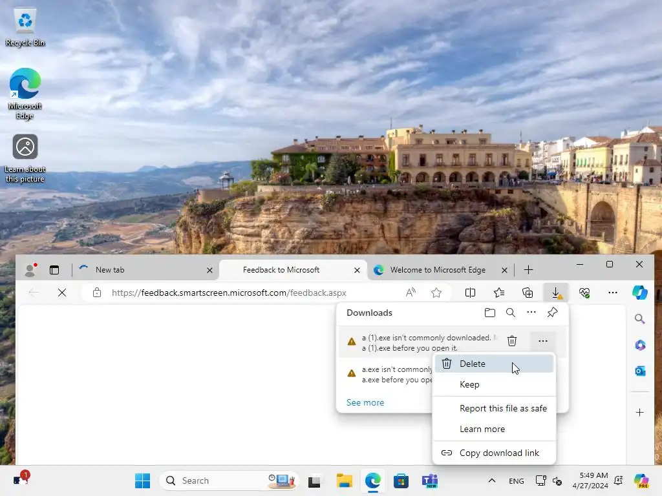Close the Welcome to Microsoft Edge tab

pyautogui.click(x=504, y=270)
